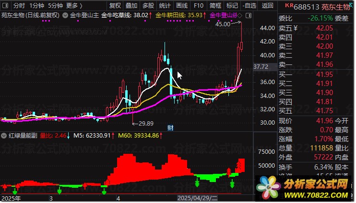The height and width of the screenshot is (203, 356).
Task: Click the 2025年 label on time axis
Action: pyautogui.click(x=11, y=199)
